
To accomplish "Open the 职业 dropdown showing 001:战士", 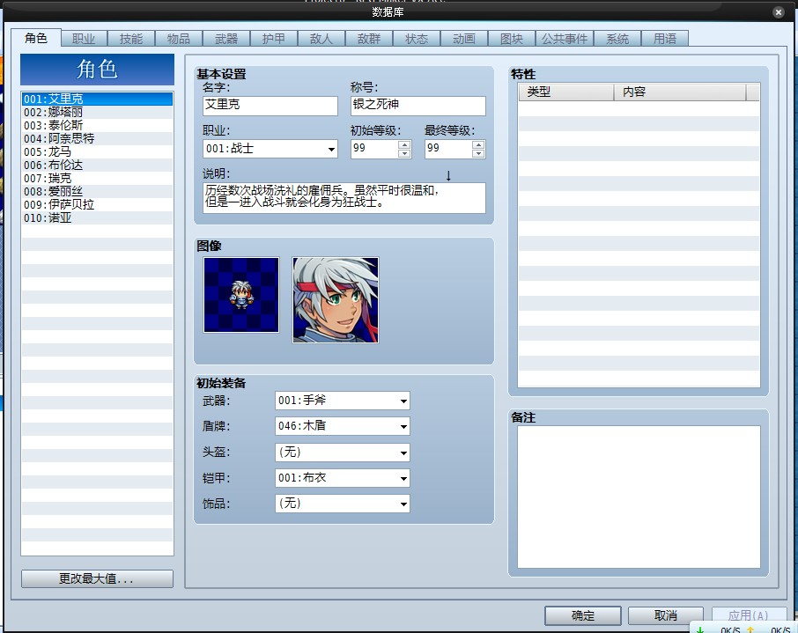I will pos(270,149).
